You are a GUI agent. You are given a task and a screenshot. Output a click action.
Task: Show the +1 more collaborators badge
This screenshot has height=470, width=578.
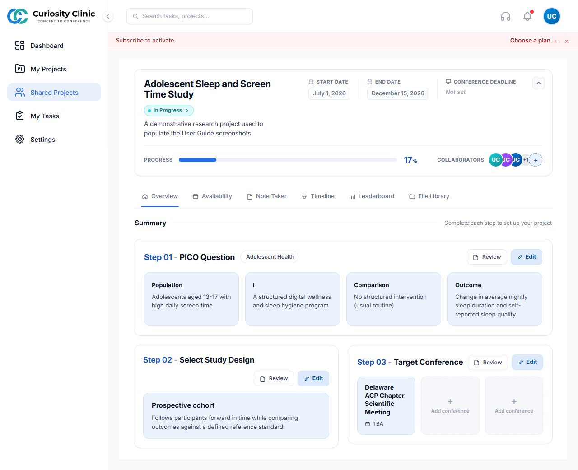point(526,160)
